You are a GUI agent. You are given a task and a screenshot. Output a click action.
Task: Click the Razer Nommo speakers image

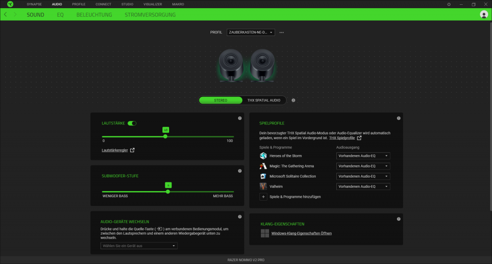246,65
